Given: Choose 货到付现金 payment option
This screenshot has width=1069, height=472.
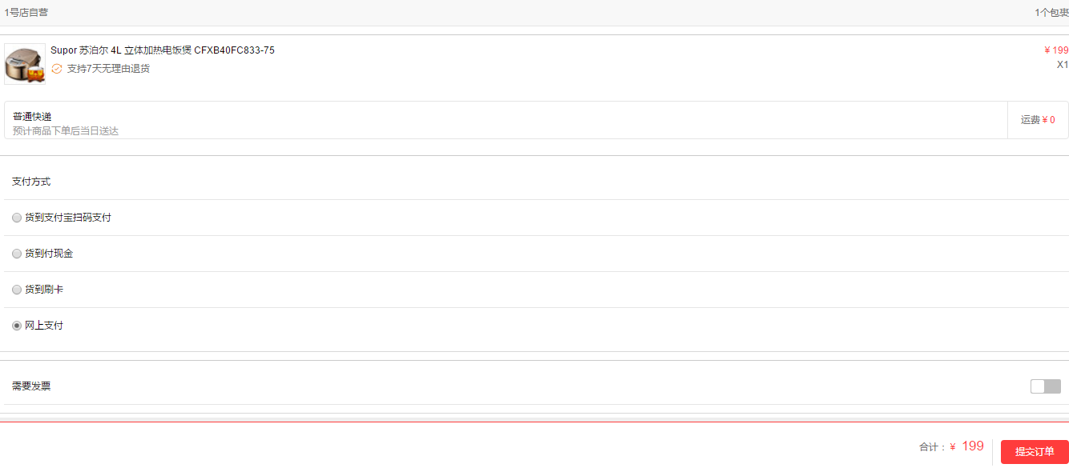Looking at the screenshot, I should point(17,254).
